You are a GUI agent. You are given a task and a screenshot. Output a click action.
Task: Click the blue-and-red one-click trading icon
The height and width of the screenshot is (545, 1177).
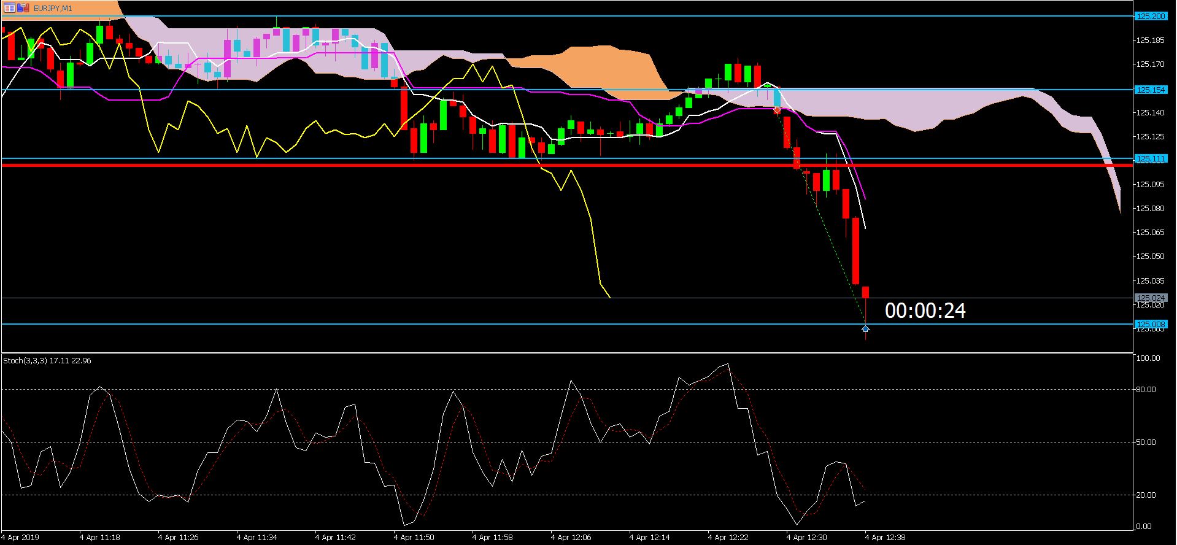pyautogui.click(x=23, y=8)
